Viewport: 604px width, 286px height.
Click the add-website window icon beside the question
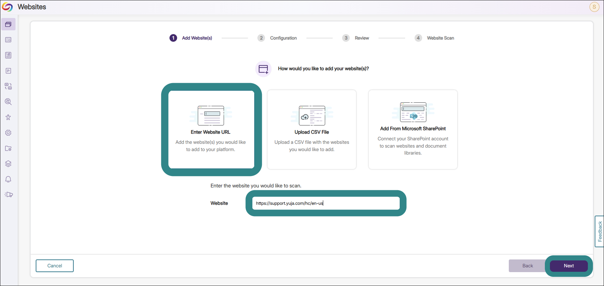tap(263, 69)
